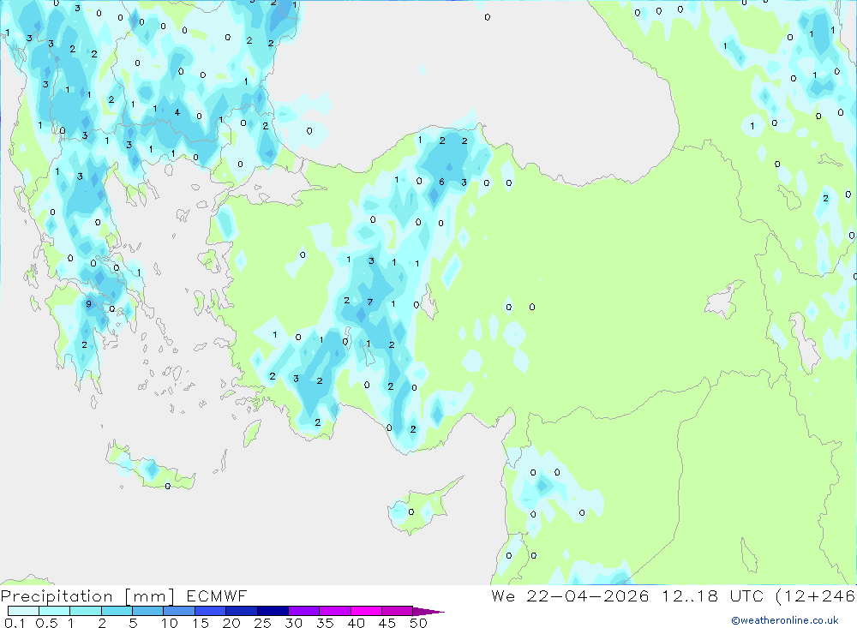Click the 25–30 mm navy legend box
The height and width of the screenshot is (628, 857).
[273, 611]
